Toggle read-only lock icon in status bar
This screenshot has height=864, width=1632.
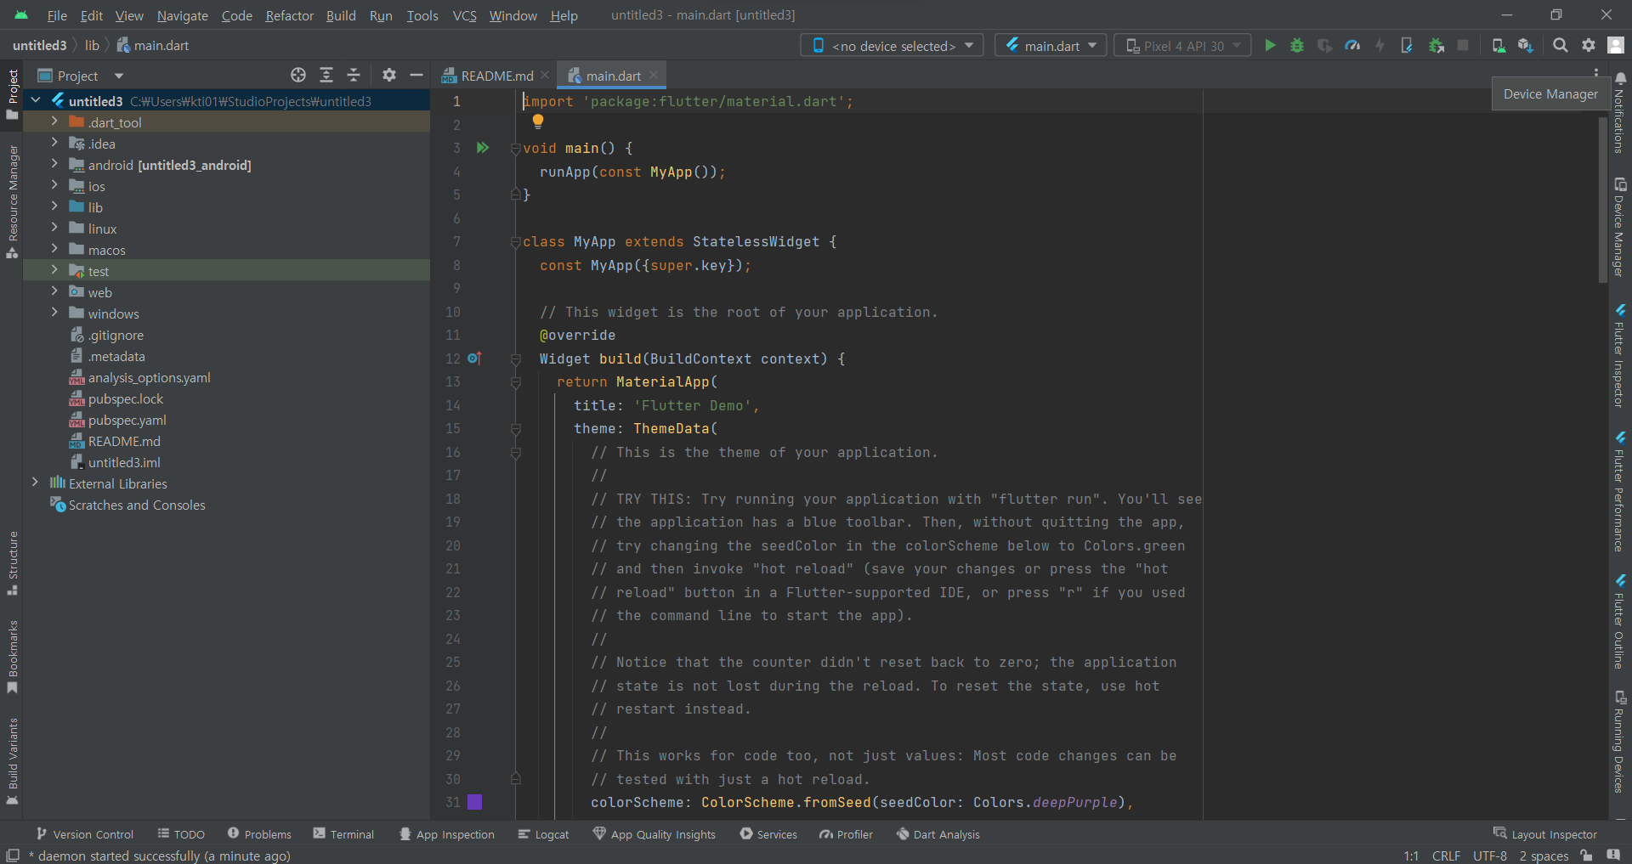1586,856
